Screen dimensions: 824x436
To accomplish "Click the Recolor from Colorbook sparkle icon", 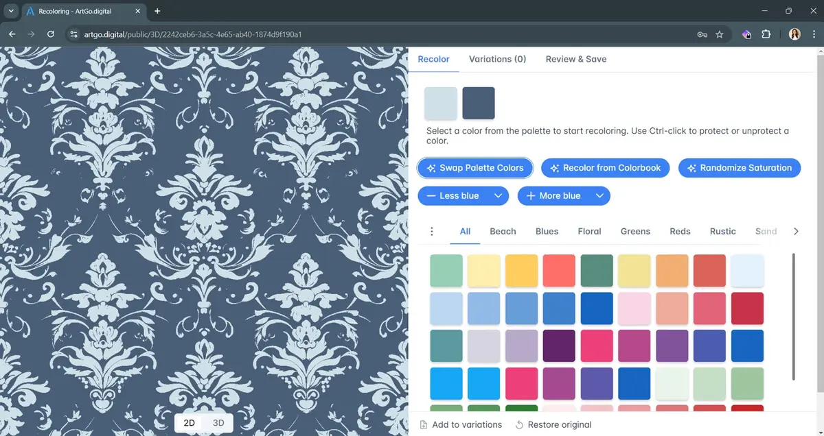I will (555, 167).
